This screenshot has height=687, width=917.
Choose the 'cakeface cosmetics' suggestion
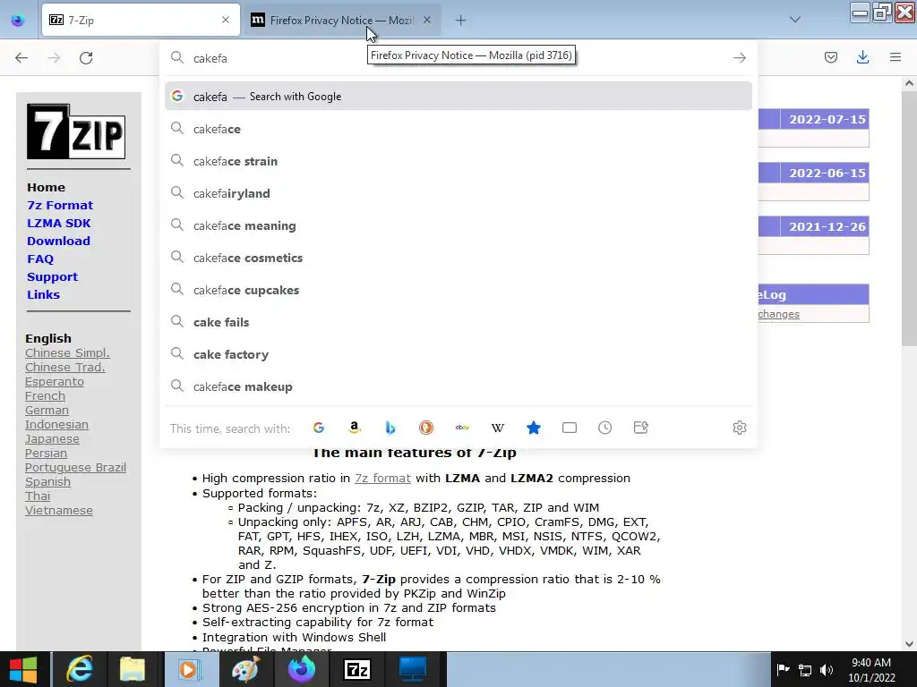pos(458,258)
